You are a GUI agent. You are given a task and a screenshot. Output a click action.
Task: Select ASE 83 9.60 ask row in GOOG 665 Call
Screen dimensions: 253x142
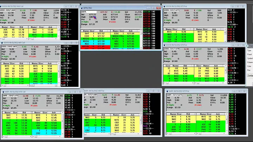point(44,74)
